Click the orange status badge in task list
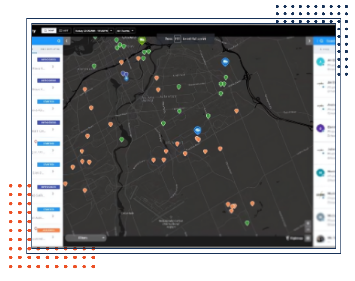This screenshot has height=281, width=355. [49, 230]
